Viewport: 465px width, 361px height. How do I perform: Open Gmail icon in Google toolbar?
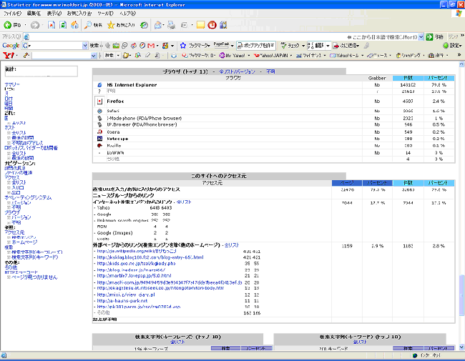click(x=151, y=46)
